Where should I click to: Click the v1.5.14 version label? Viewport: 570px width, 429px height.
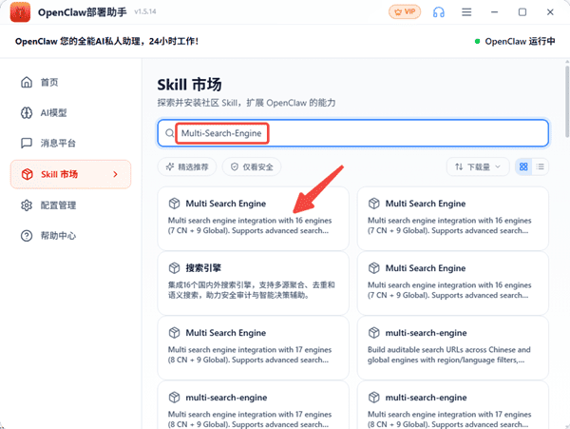coord(145,11)
